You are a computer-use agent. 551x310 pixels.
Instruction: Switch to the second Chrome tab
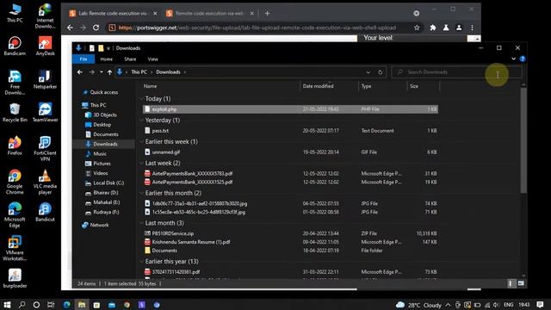(x=209, y=14)
